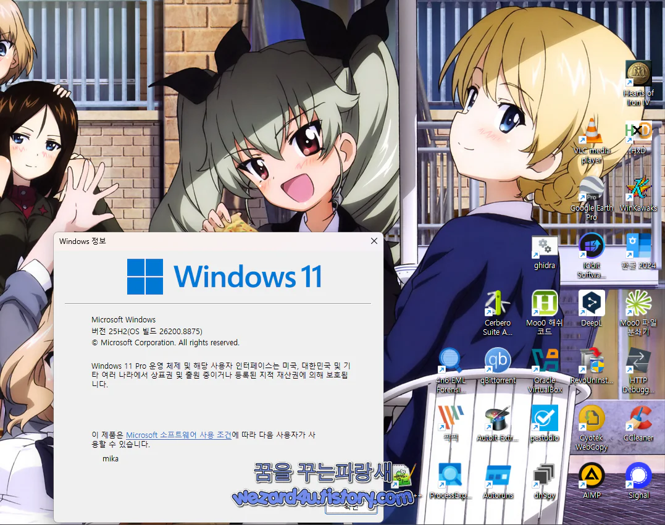Open Google Earth Pro shortcut

tap(591, 198)
